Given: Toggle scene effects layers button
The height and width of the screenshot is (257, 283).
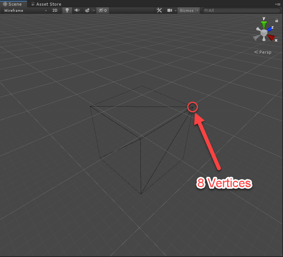Looking at the screenshot, I should click(87, 10).
